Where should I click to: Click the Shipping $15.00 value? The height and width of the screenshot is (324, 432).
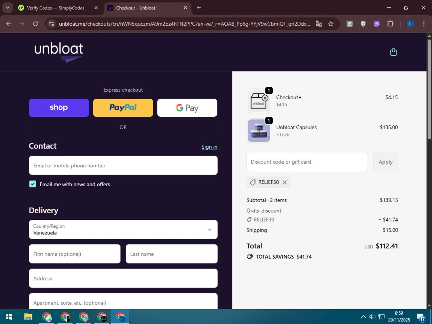coord(390,230)
